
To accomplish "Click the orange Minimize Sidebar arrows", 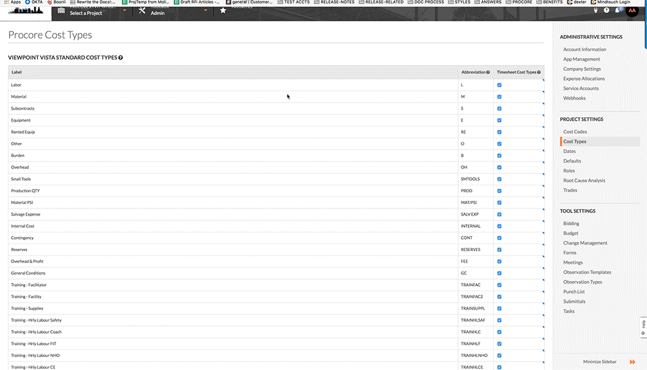I will point(632,362).
